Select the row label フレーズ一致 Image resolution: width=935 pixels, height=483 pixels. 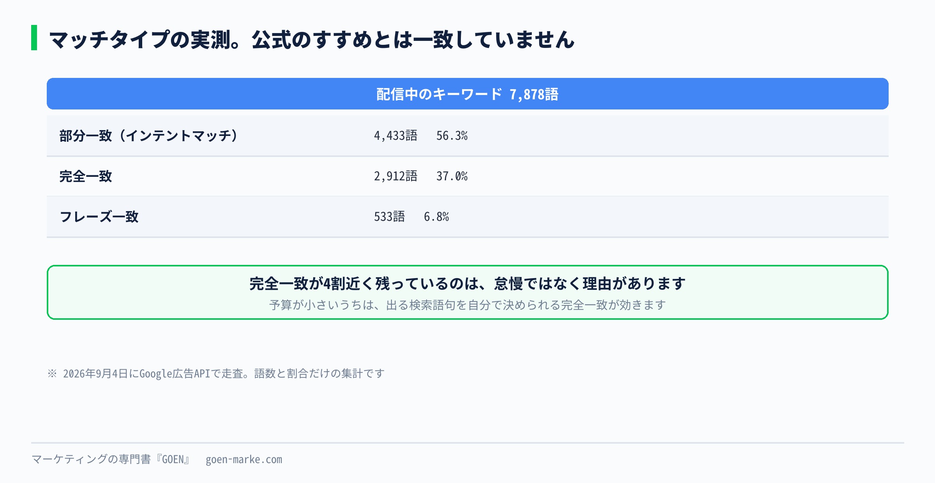click(99, 217)
